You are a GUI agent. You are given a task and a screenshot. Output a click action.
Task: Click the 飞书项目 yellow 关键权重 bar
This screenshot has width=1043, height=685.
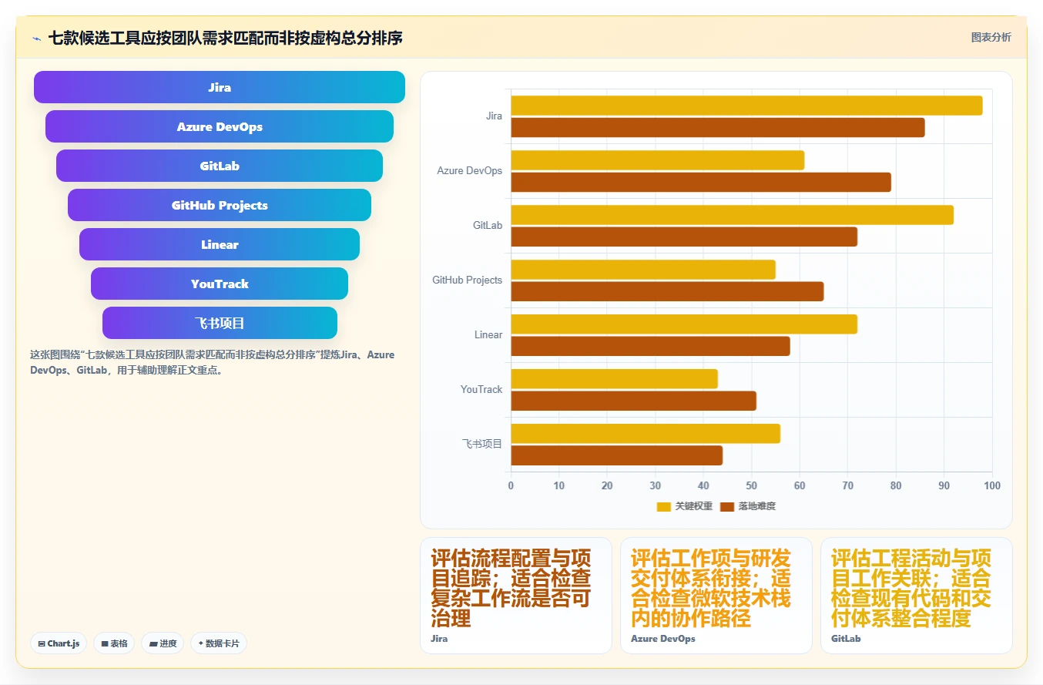click(646, 434)
